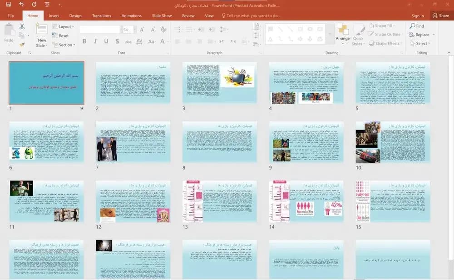
Task: Open Quick Styles gallery
Action: (x=358, y=35)
